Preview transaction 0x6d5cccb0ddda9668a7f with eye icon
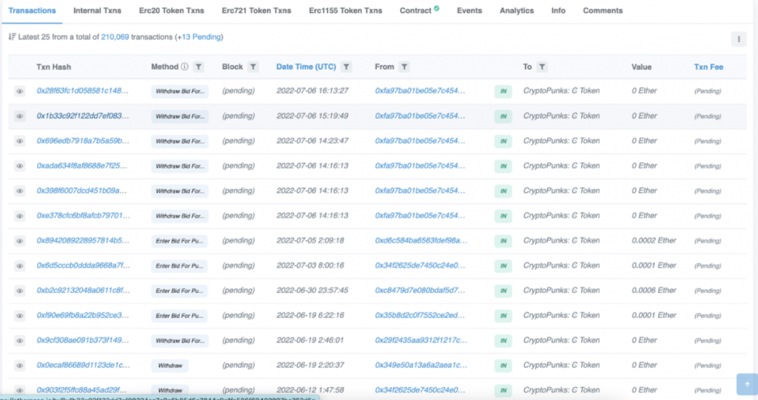This screenshot has width=758, height=400. click(x=20, y=265)
